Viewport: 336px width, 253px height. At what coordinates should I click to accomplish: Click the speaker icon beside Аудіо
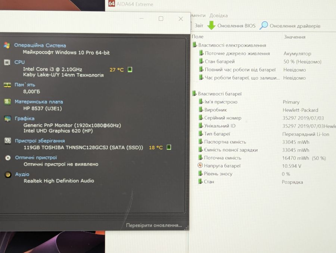click(x=8, y=175)
